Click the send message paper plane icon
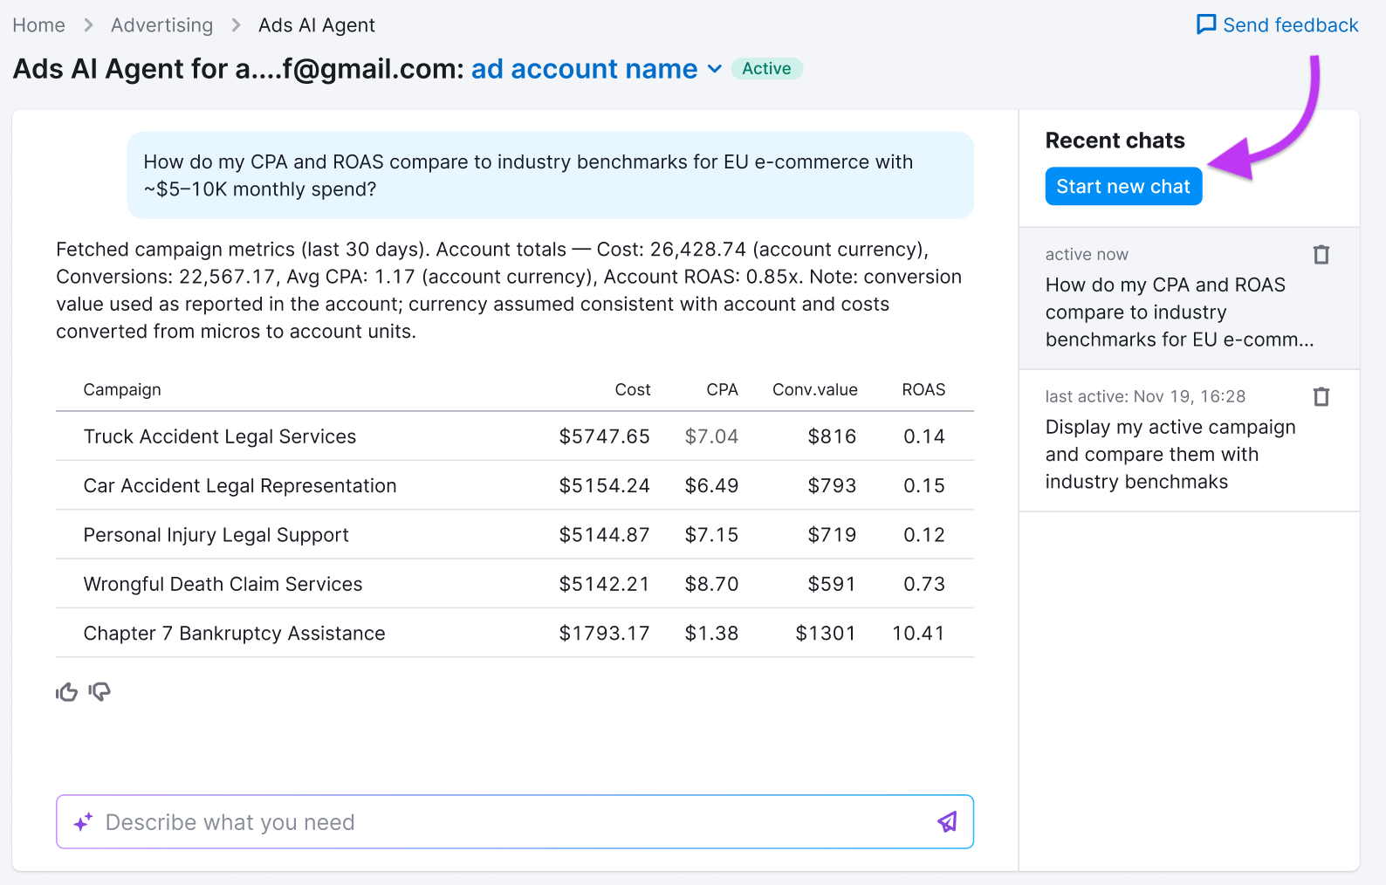1386x885 pixels. tap(947, 821)
